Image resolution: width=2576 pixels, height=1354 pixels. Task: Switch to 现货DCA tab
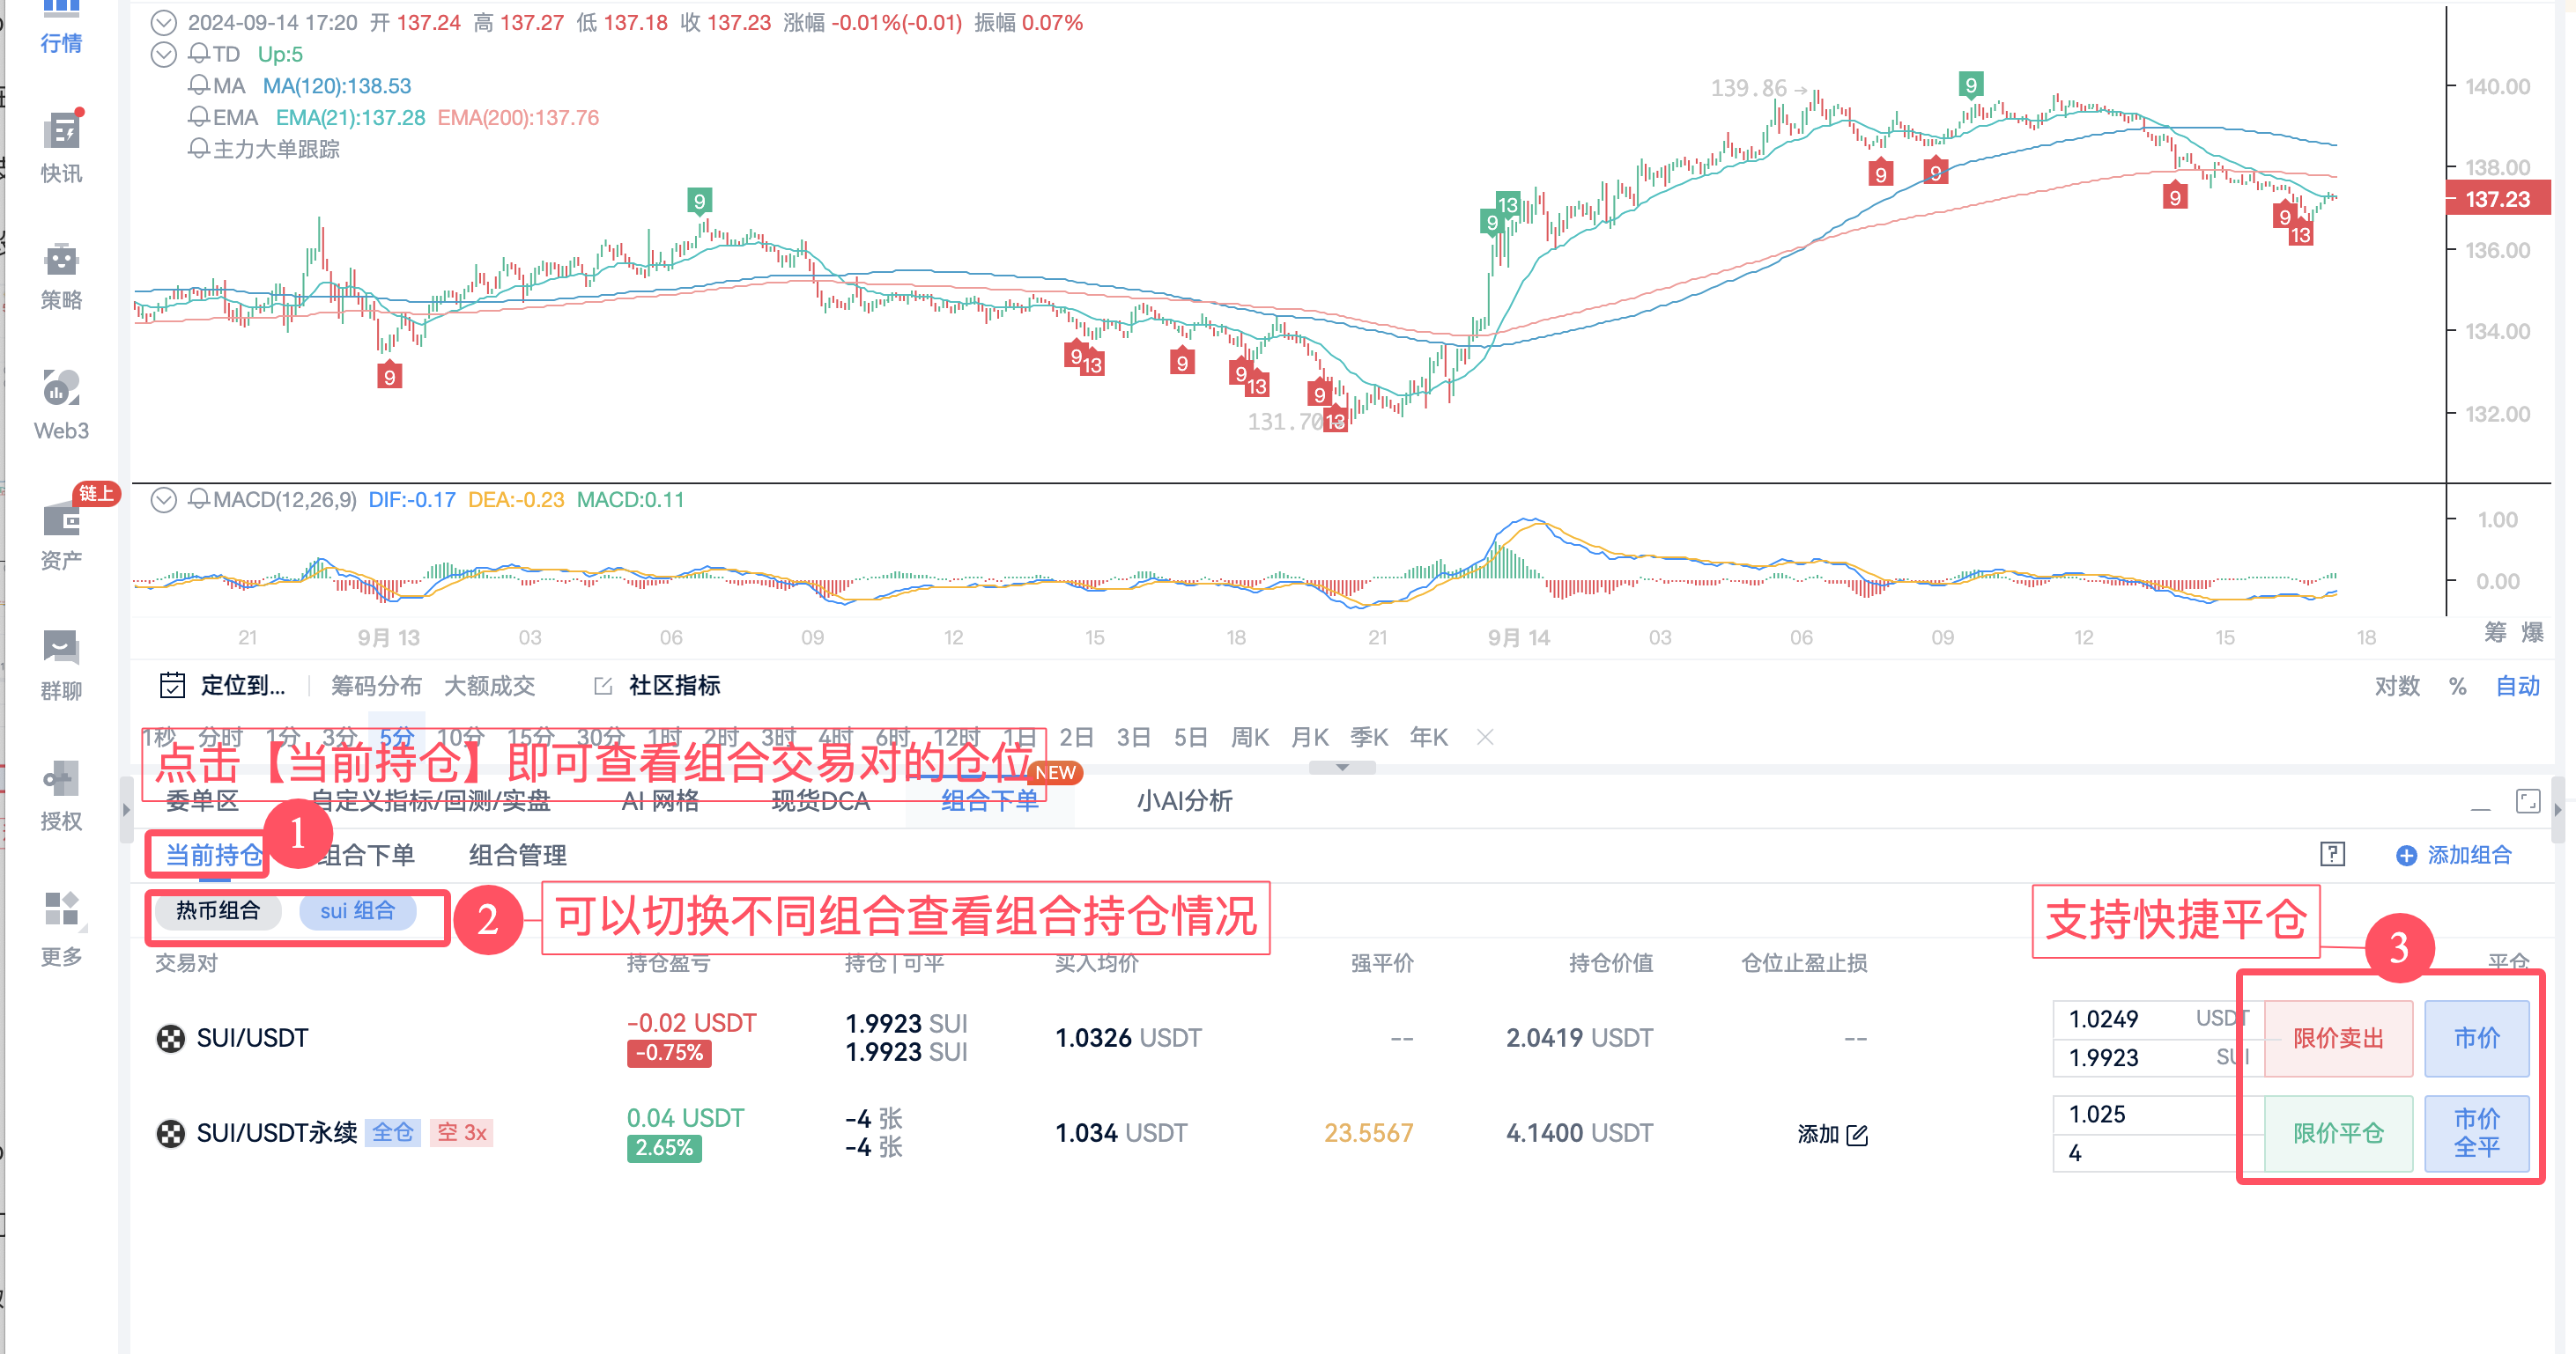tap(820, 800)
